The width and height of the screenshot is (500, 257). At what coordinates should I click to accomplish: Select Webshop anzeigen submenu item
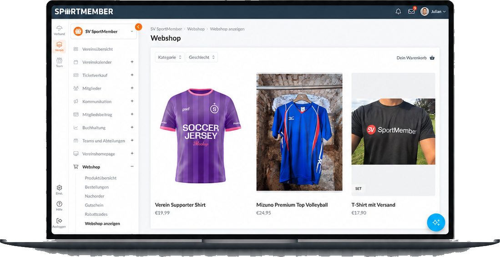(x=102, y=223)
